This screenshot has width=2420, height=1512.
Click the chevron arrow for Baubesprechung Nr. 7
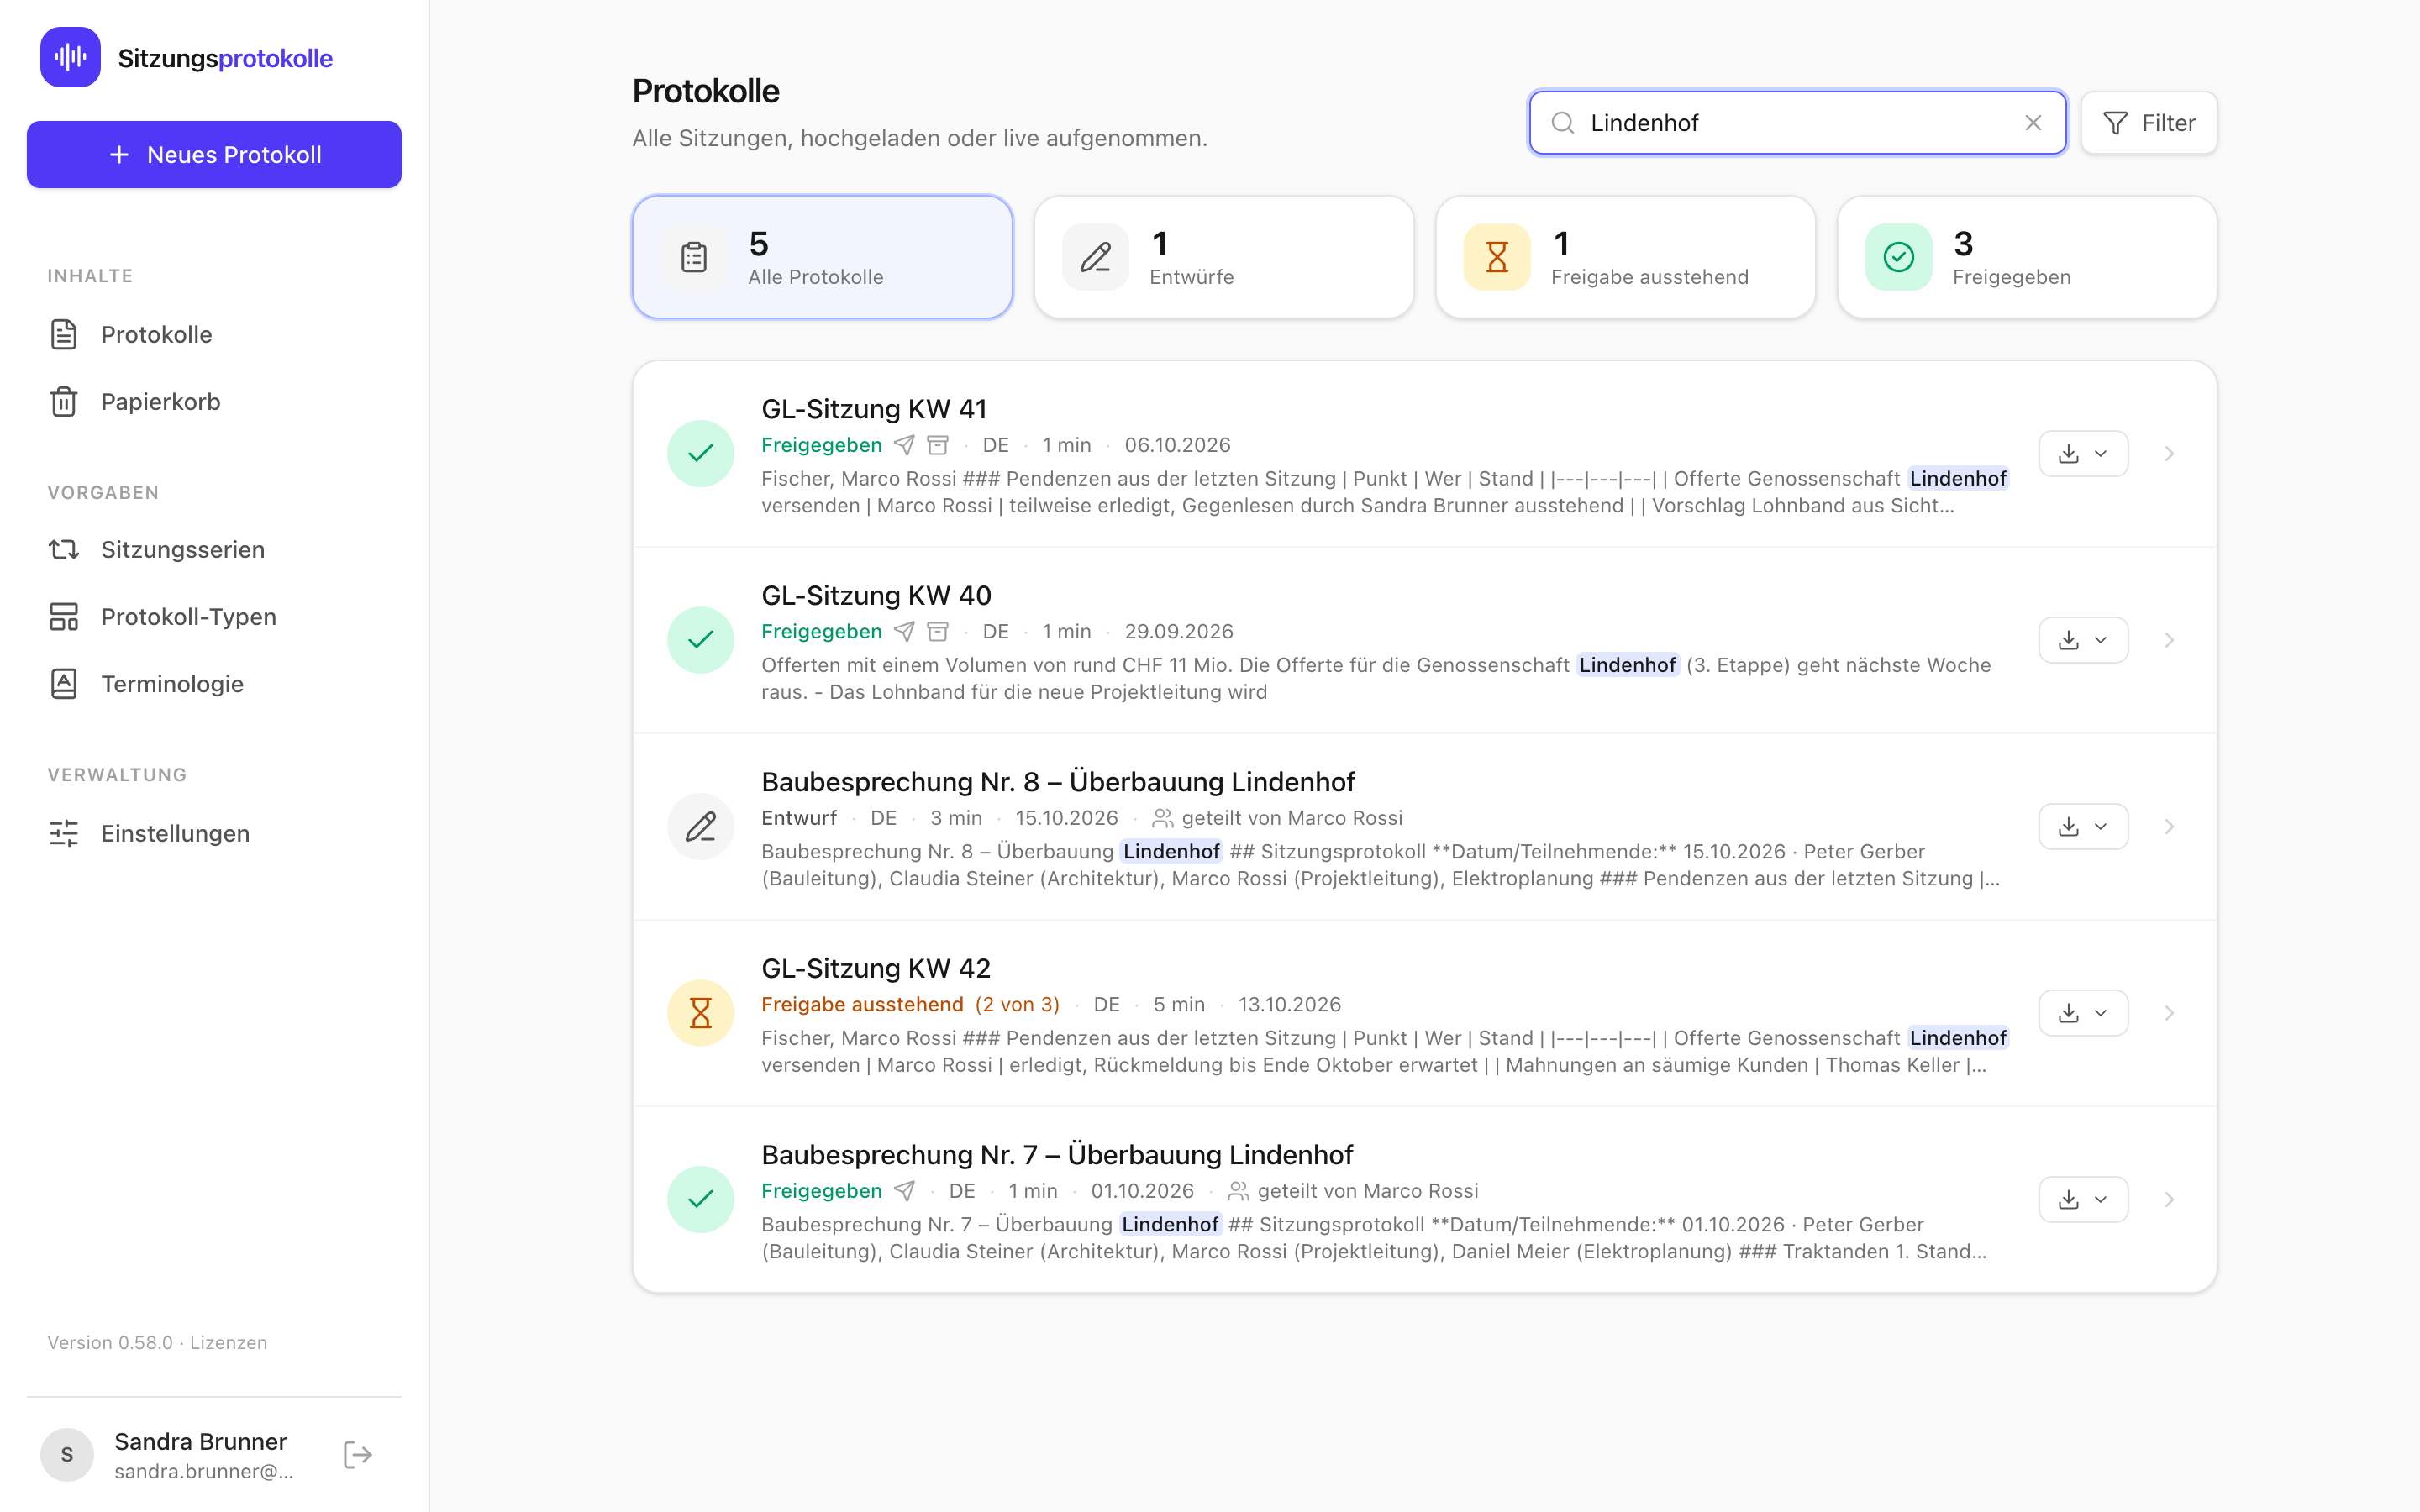[2169, 1199]
